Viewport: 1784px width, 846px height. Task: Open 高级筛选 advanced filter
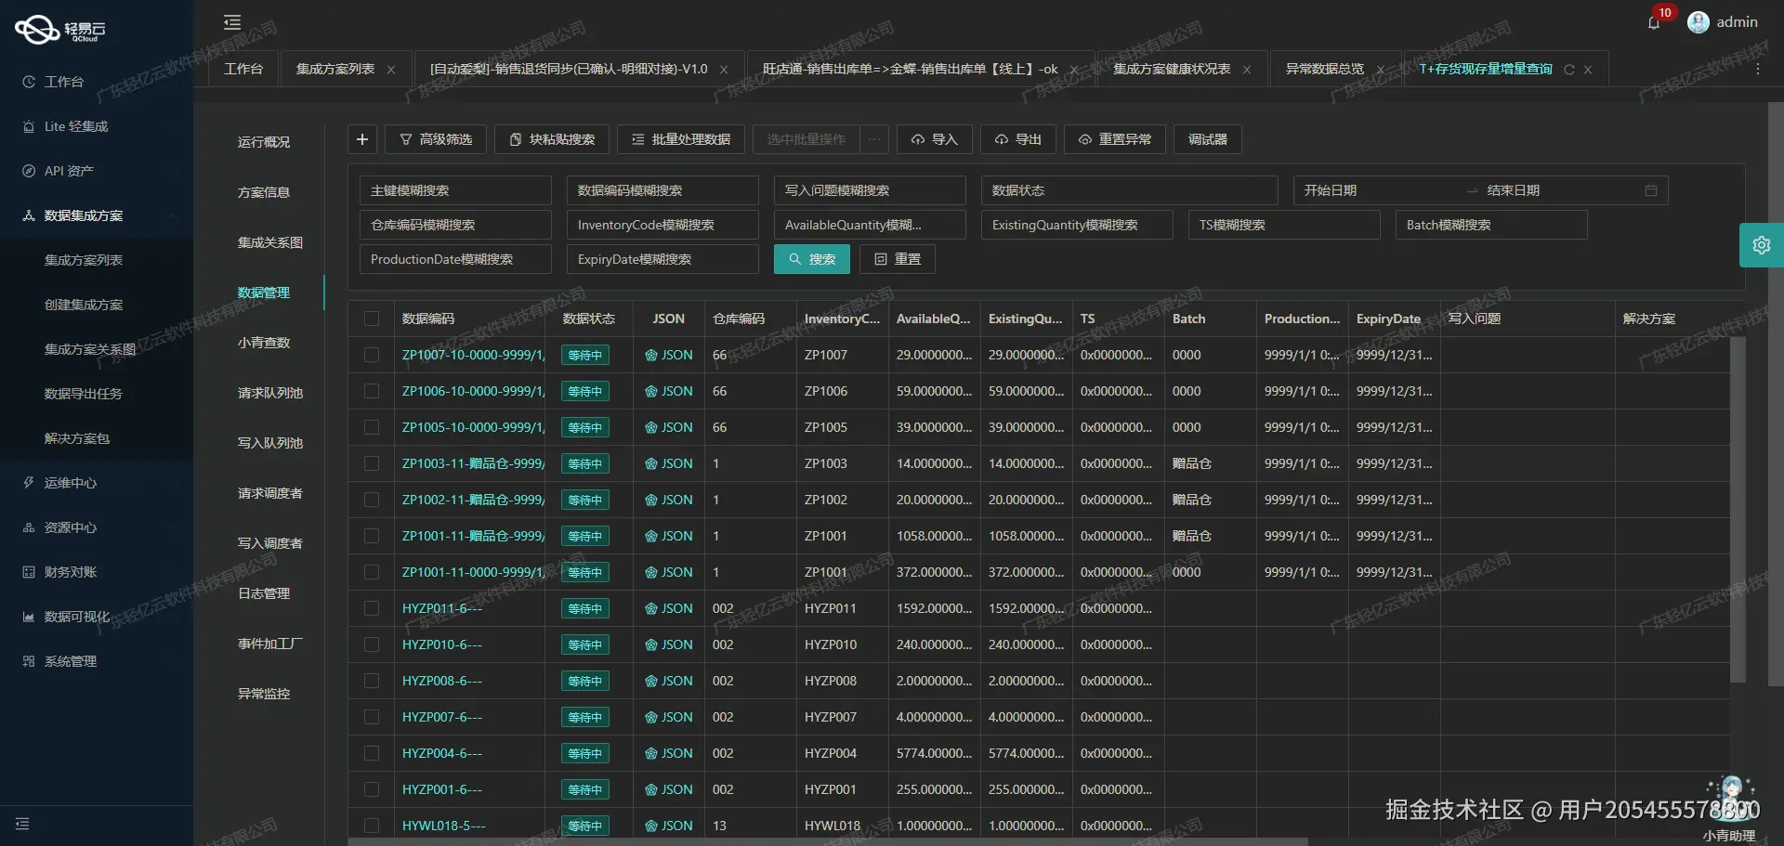click(436, 139)
